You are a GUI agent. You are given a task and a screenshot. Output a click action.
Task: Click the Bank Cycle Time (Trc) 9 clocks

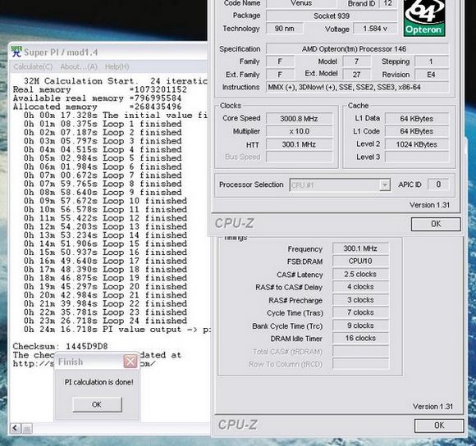(x=360, y=325)
